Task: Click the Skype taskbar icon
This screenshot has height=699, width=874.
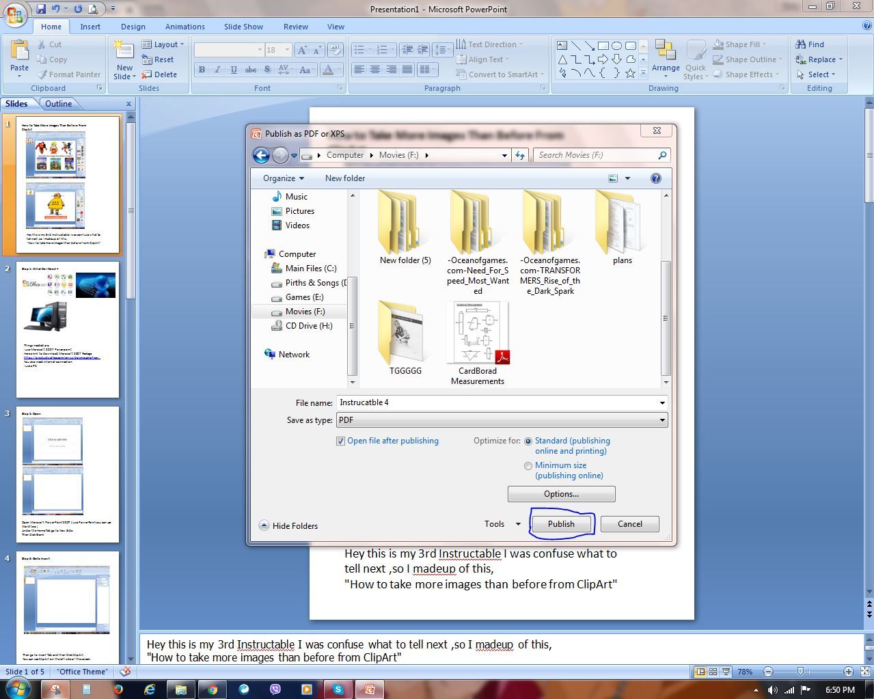Action: click(x=338, y=689)
